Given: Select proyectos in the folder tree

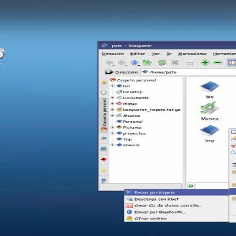Looking at the screenshot, I should [134, 133].
